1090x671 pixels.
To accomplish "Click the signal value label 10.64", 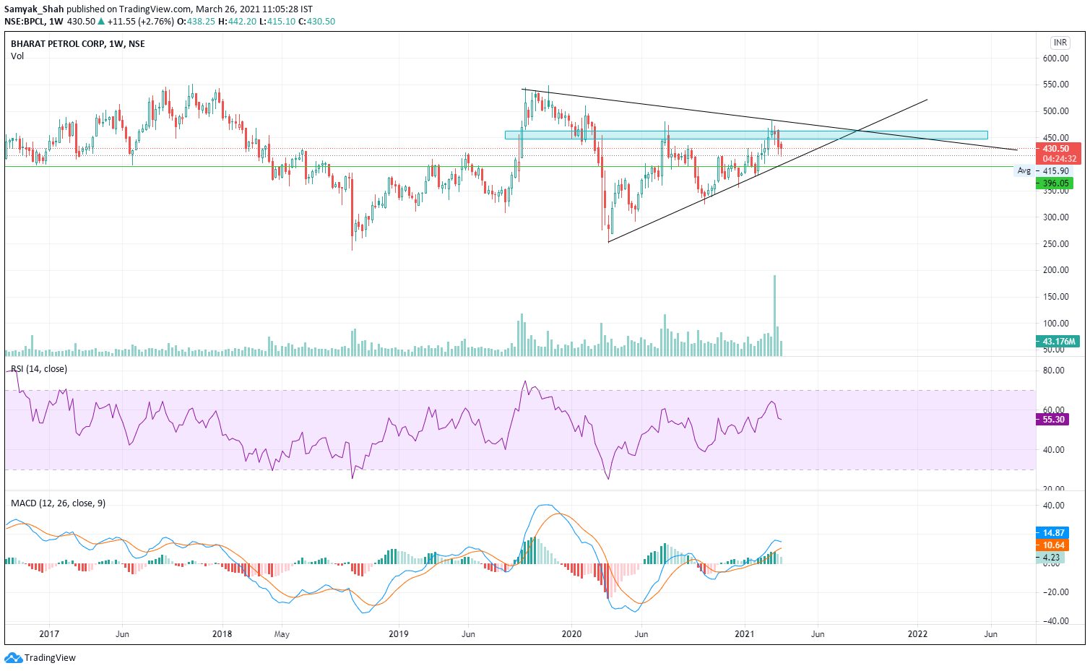I will [1053, 545].
